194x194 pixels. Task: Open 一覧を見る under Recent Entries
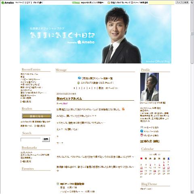[26, 101]
